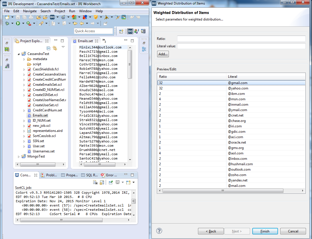This screenshot has width=312, height=239.
Task: Switch to the SQL Results tab
Action: 89,175
